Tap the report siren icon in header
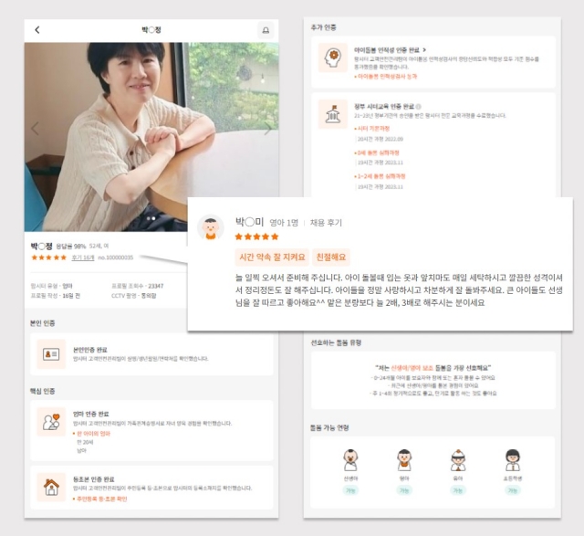This screenshot has height=536, width=584. 266,30
